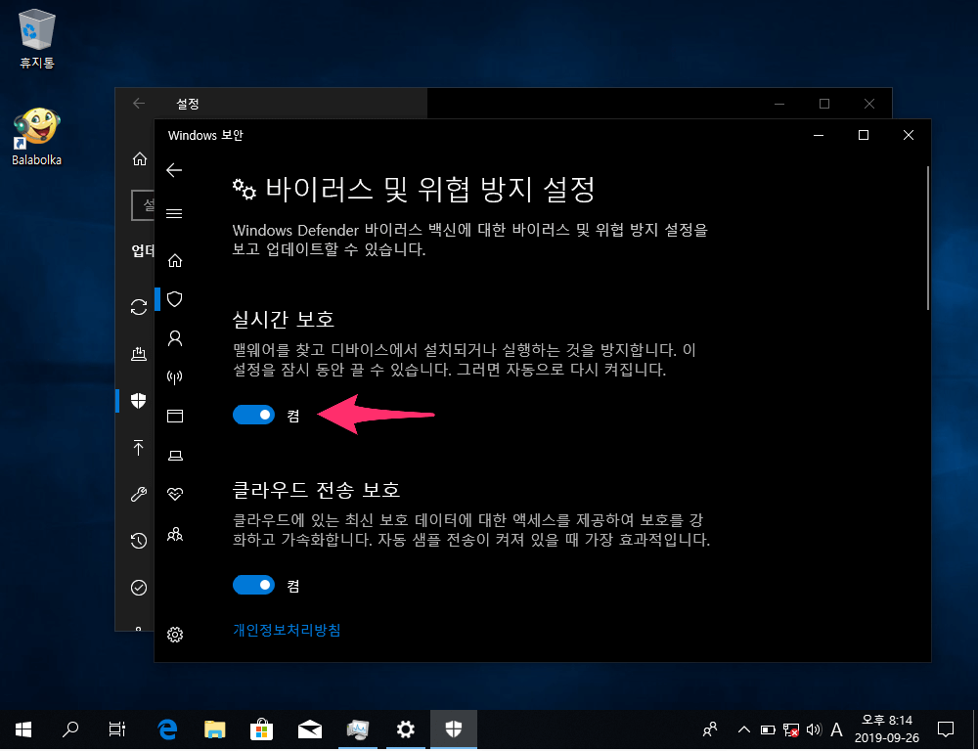Minimize the Windows 보안 window
Viewport: 978px width, 751px height.
click(x=819, y=135)
